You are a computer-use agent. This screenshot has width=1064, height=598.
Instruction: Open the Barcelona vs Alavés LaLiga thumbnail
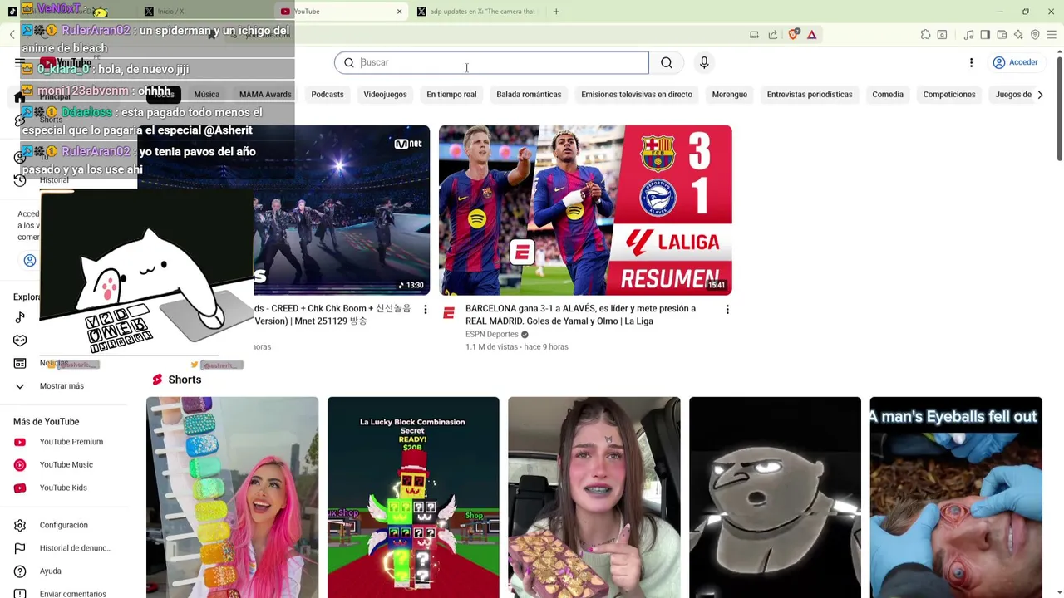click(585, 210)
